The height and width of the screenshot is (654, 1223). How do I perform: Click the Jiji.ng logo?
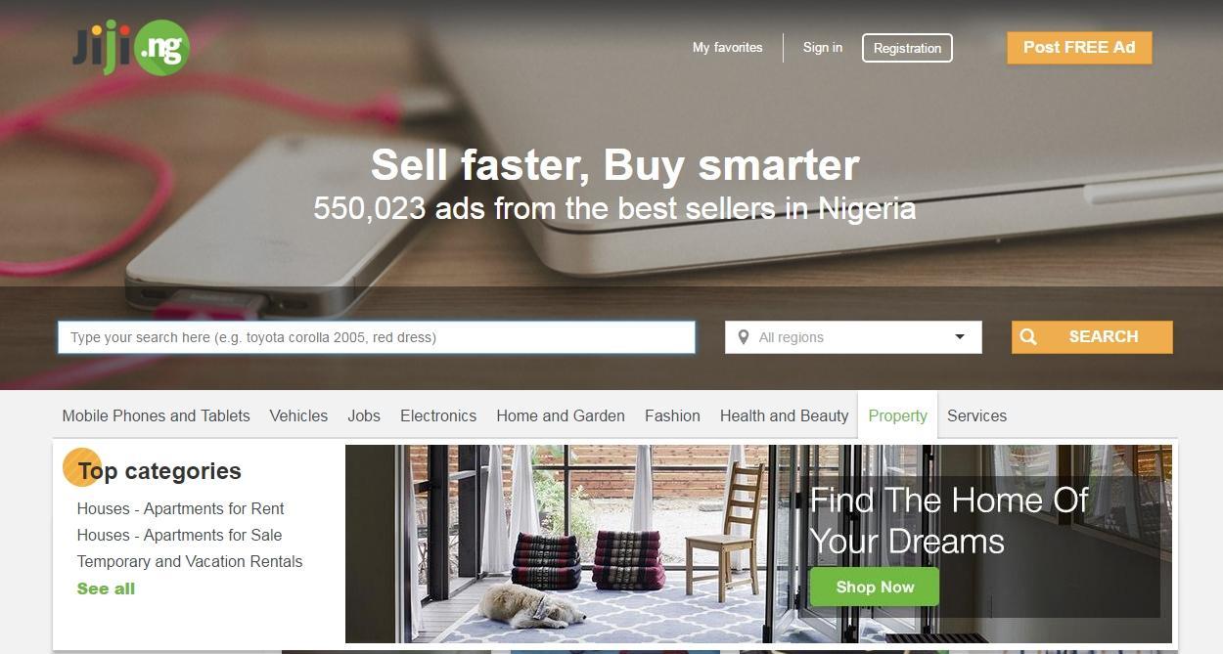click(131, 47)
